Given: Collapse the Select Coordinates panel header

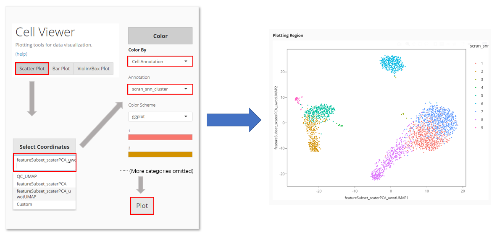Looking at the screenshot, I should [x=45, y=147].
